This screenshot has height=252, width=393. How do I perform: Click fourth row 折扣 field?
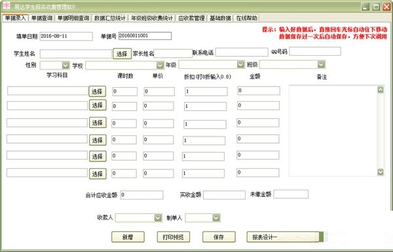click(x=204, y=140)
